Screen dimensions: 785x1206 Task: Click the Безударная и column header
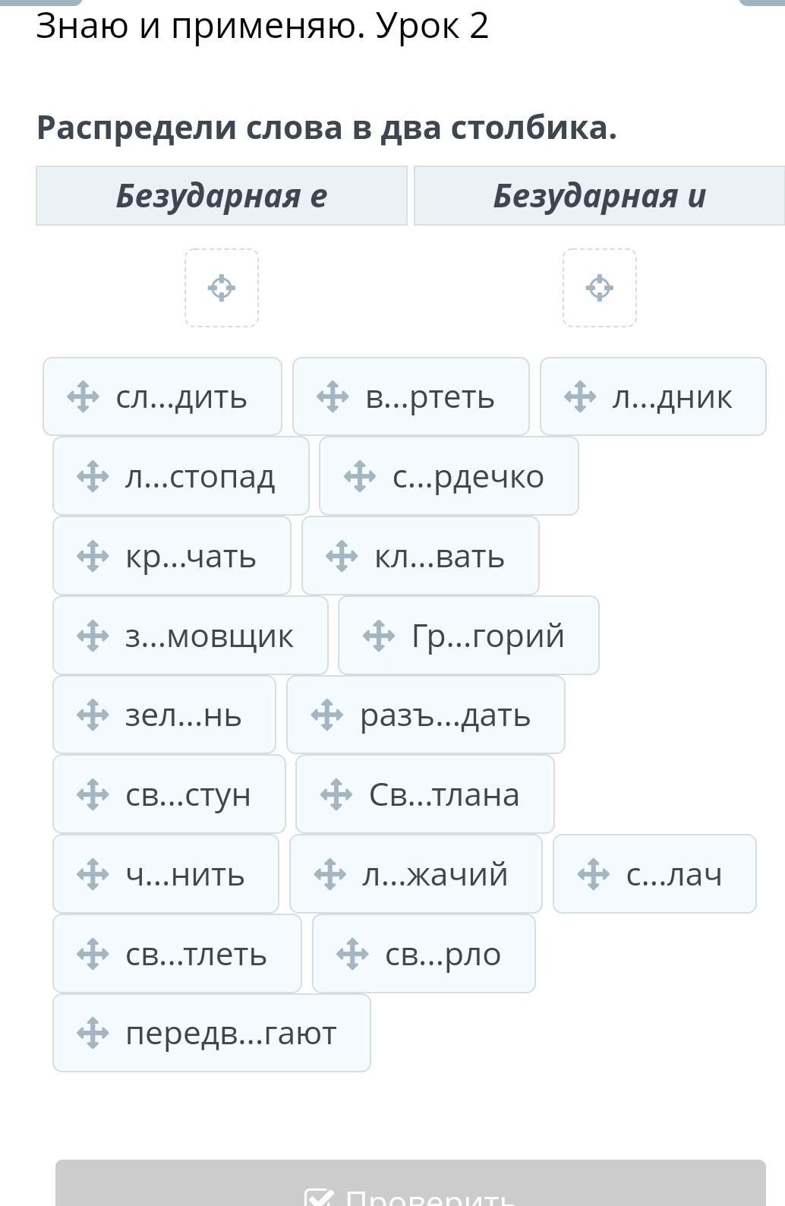click(x=599, y=196)
